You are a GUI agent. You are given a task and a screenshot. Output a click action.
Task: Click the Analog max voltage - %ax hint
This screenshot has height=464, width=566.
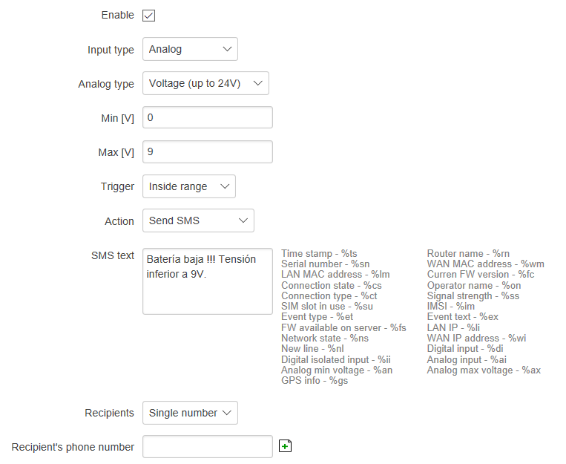coord(484,370)
